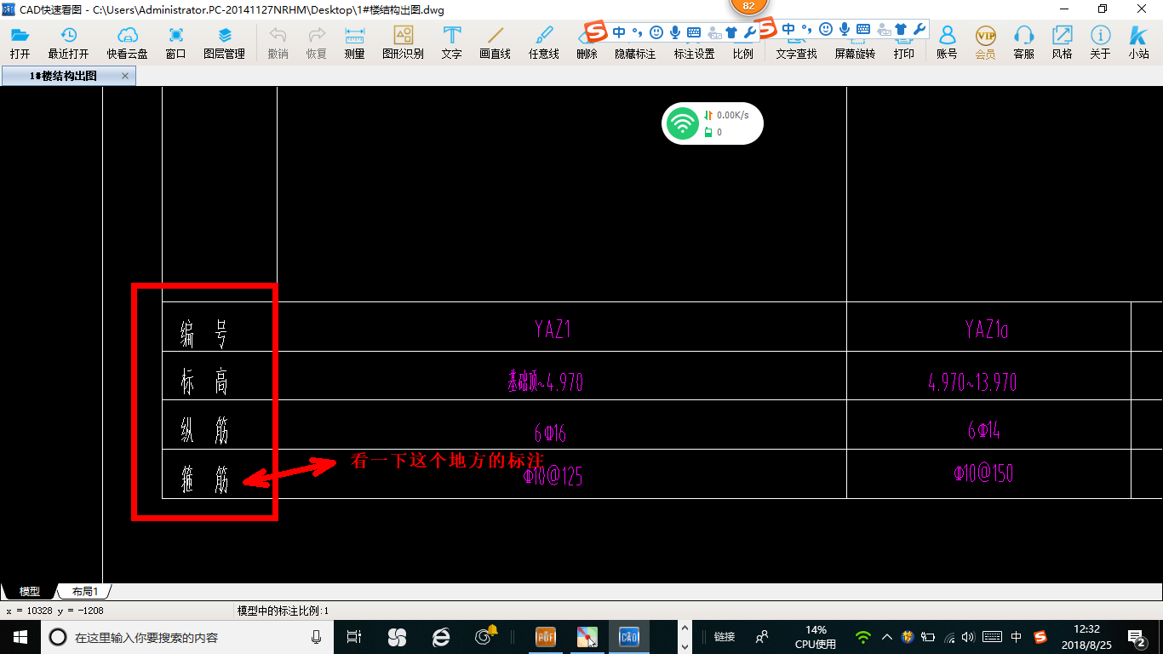The width and height of the screenshot is (1163, 654).
Task: Switch to the 1#楼结构出图 document tab
Action: pyautogui.click(x=63, y=76)
